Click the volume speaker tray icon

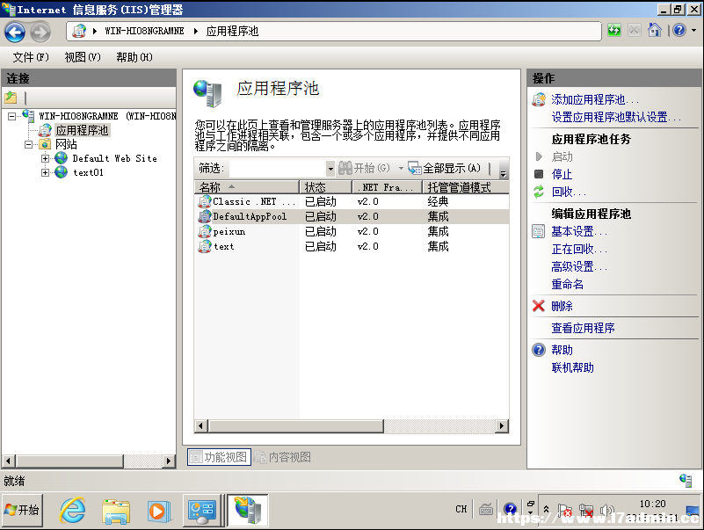[x=606, y=511]
